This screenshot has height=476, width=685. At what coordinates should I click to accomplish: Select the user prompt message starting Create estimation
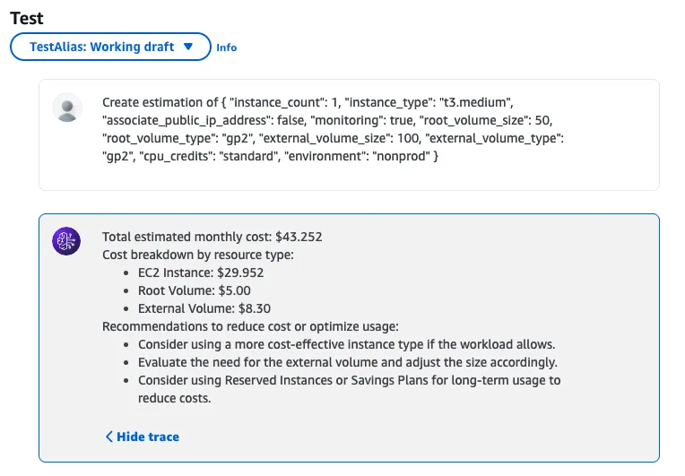333,129
